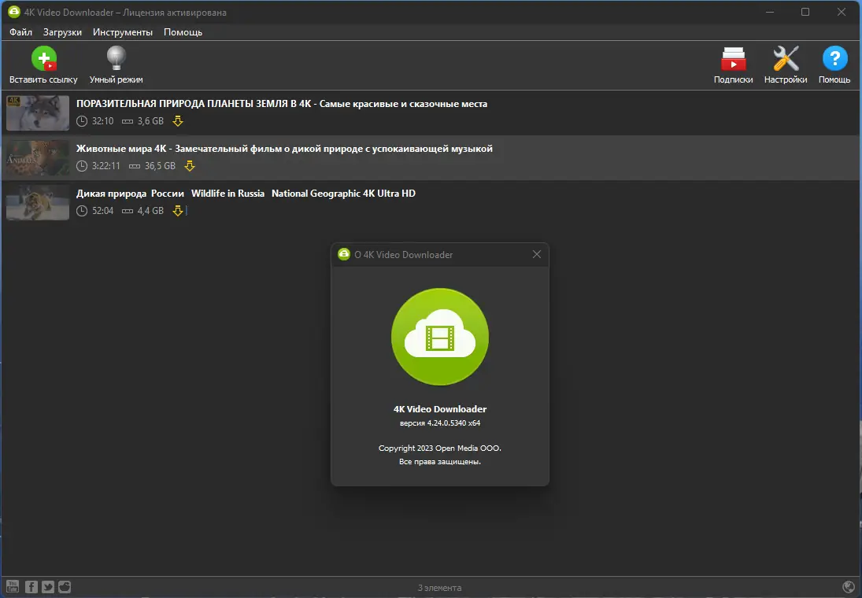Click duration 3:22:11 text
The width and height of the screenshot is (862, 598).
[x=106, y=166]
